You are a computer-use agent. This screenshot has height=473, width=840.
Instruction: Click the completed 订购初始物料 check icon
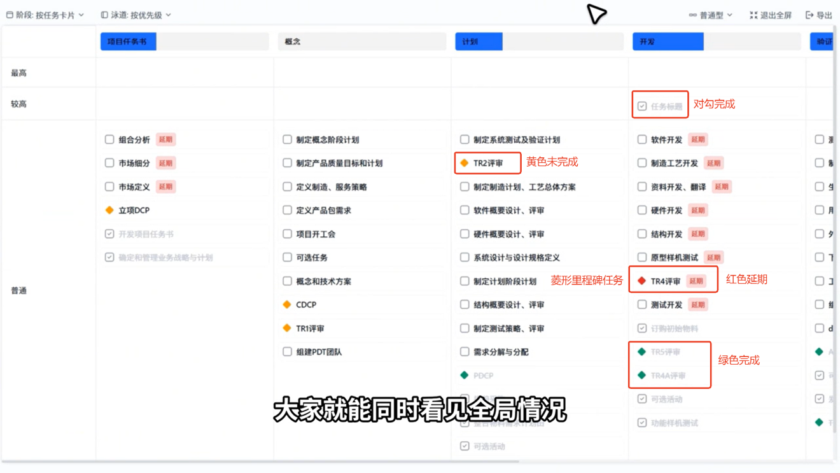[x=642, y=328]
